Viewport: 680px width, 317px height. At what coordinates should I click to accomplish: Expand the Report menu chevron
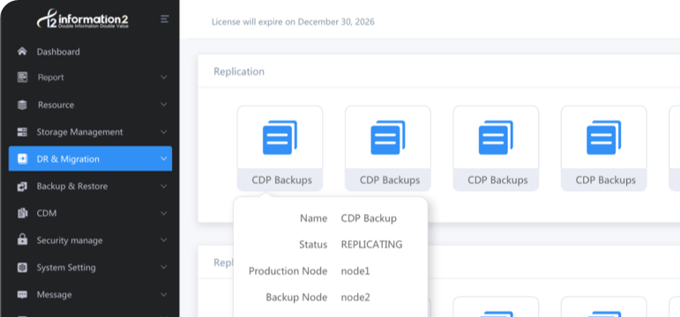tap(163, 77)
